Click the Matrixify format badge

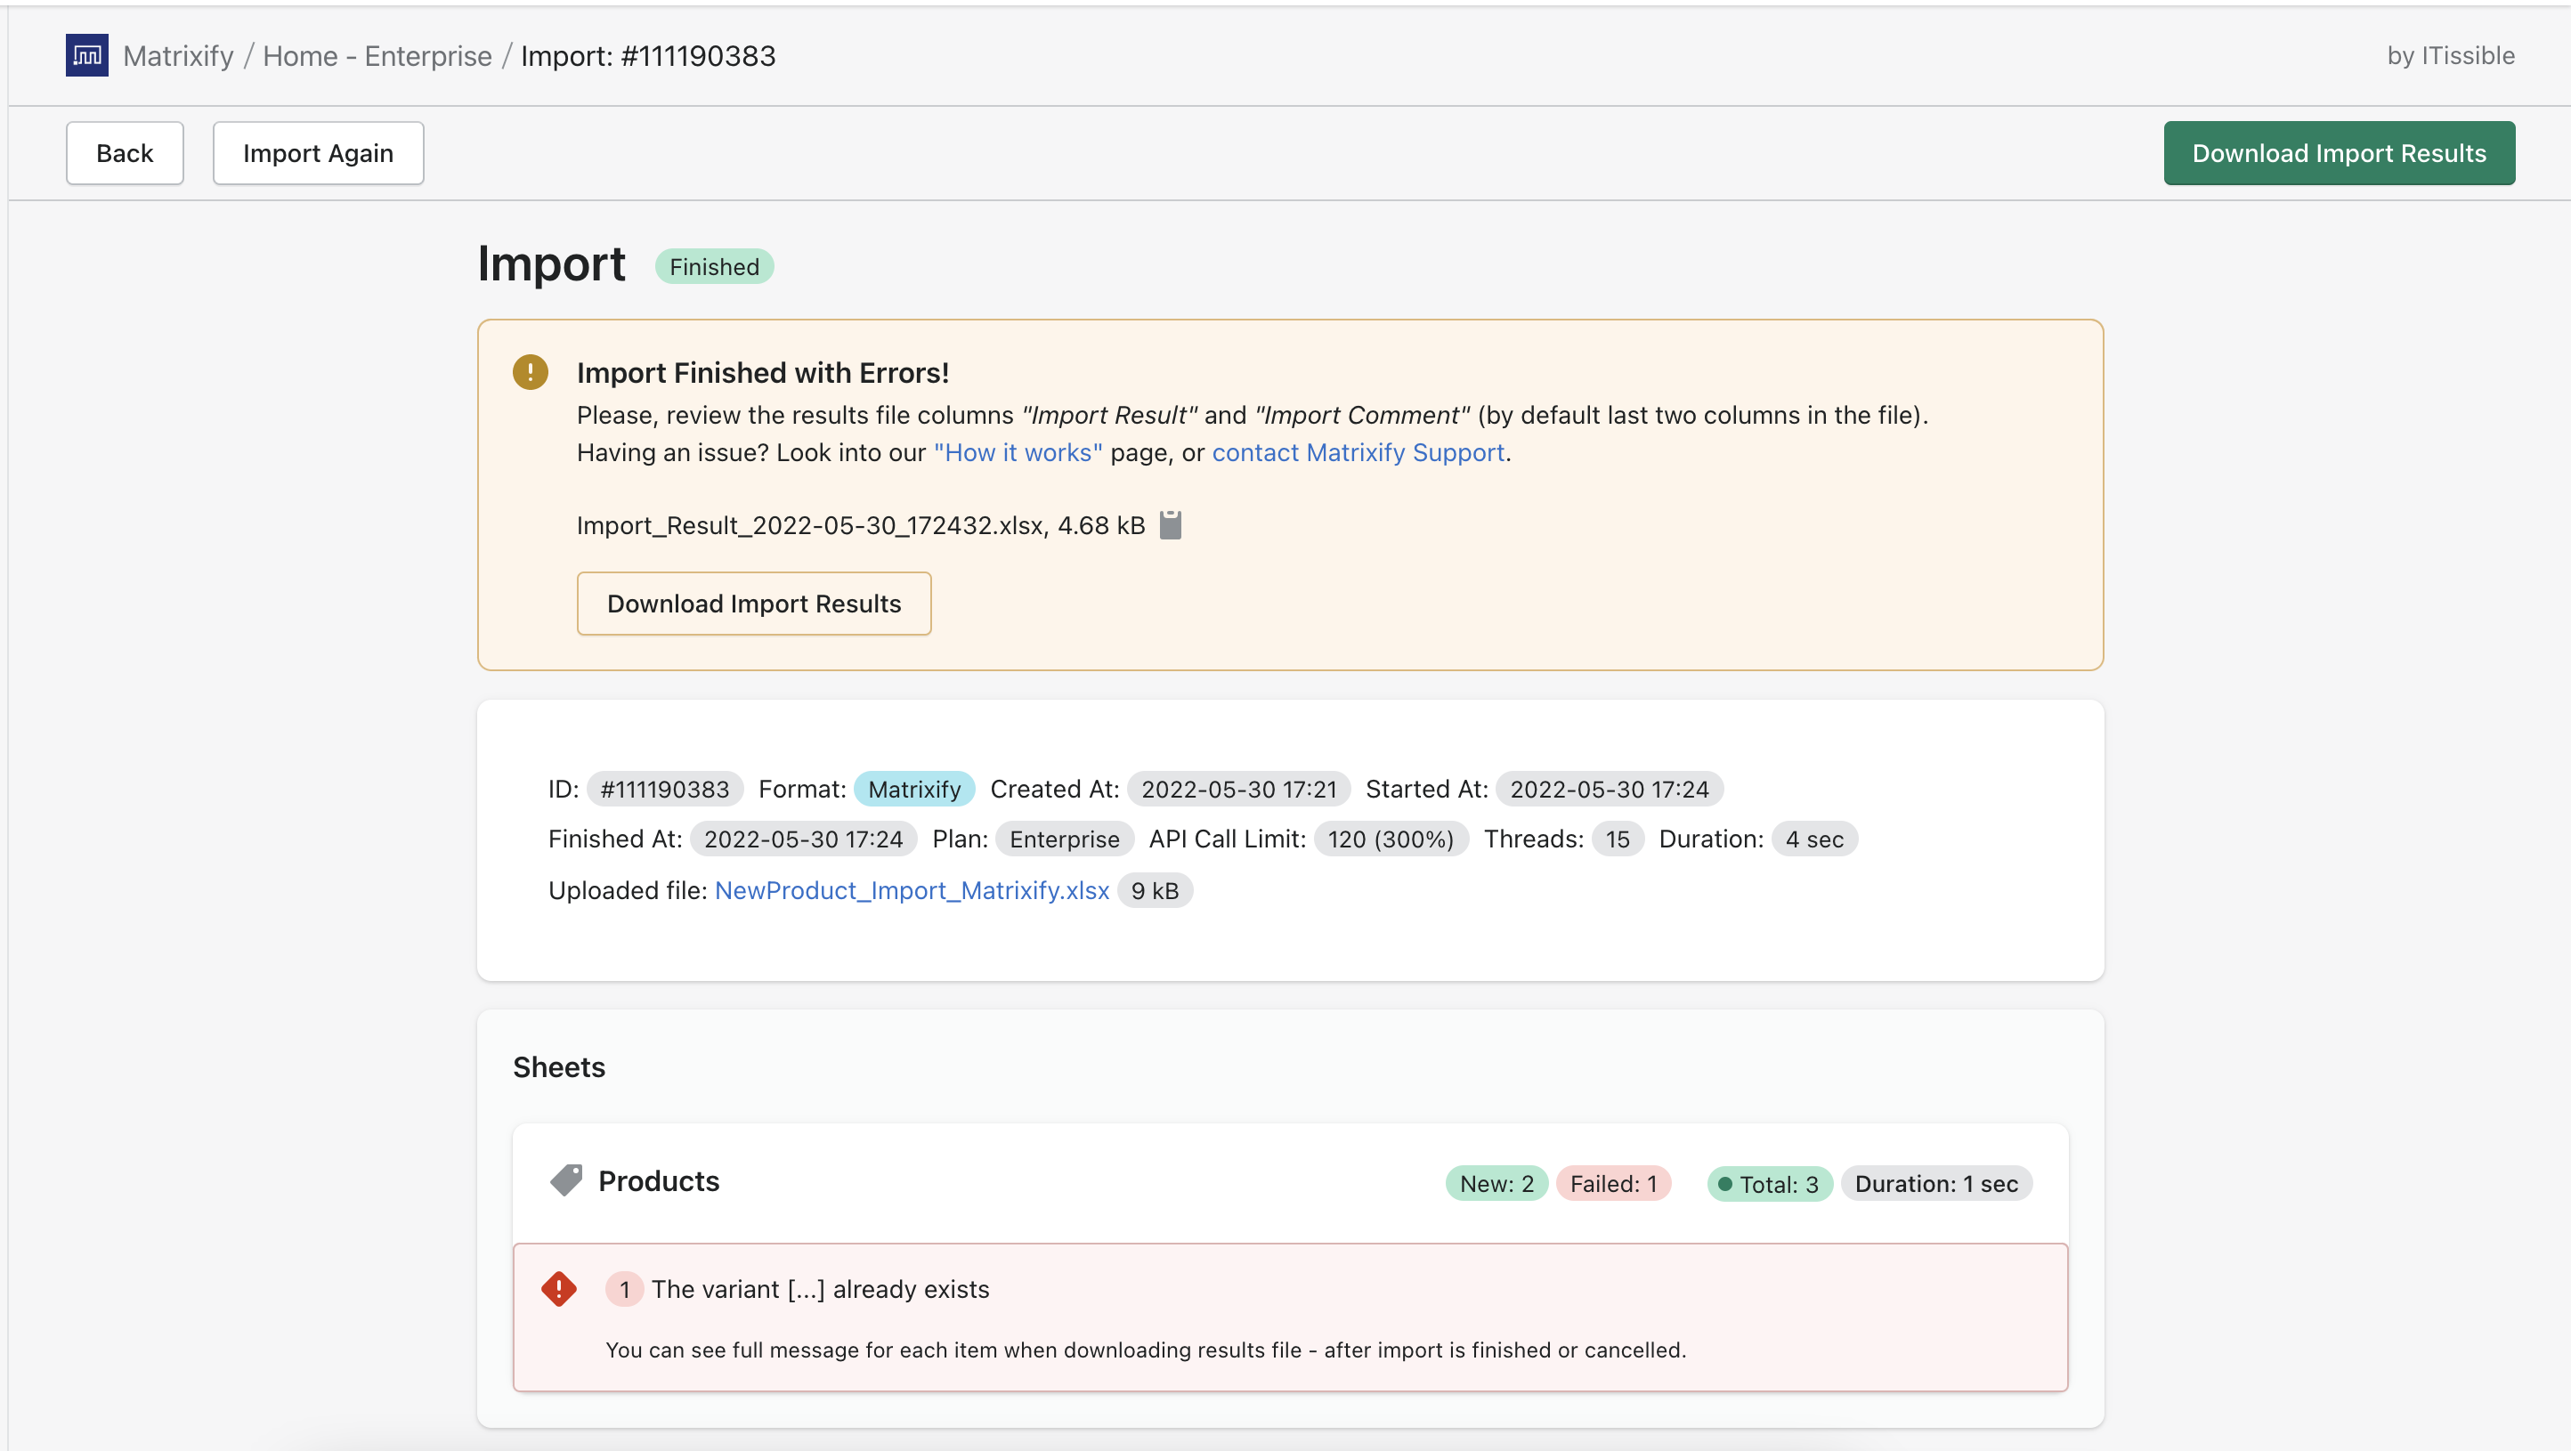click(x=913, y=790)
